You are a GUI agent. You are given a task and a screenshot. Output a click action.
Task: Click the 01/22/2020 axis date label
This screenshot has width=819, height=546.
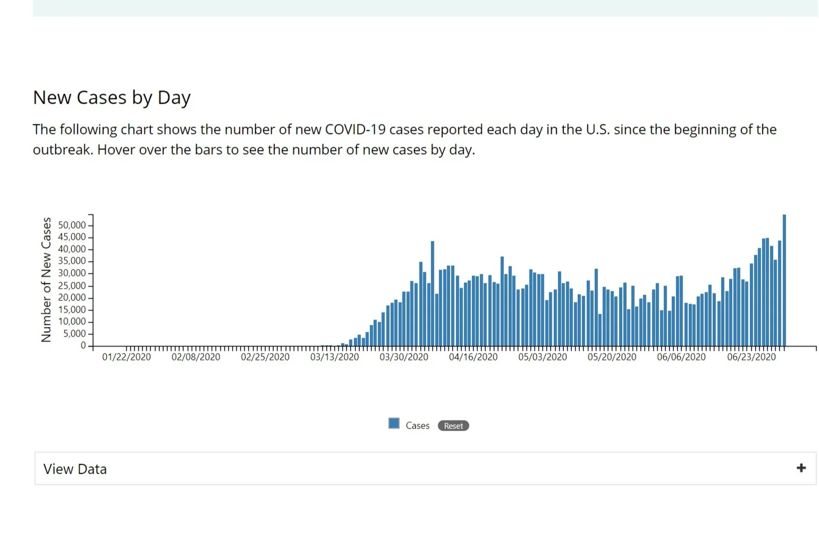coord(126,357)
